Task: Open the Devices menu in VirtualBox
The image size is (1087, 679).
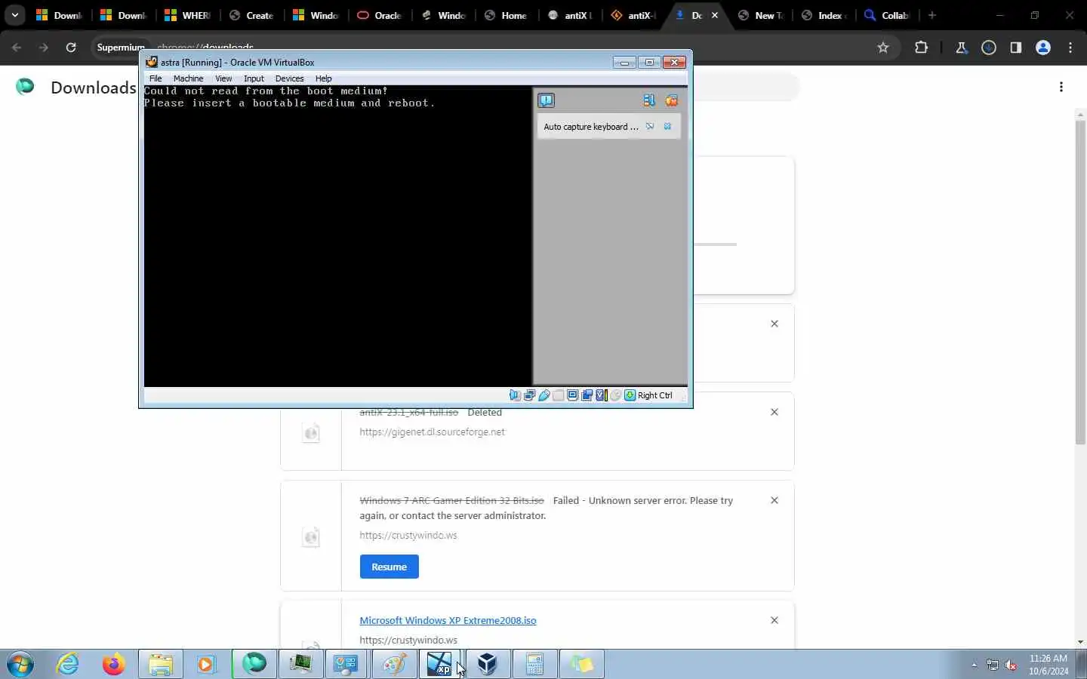Action: (x=289, y=78)
